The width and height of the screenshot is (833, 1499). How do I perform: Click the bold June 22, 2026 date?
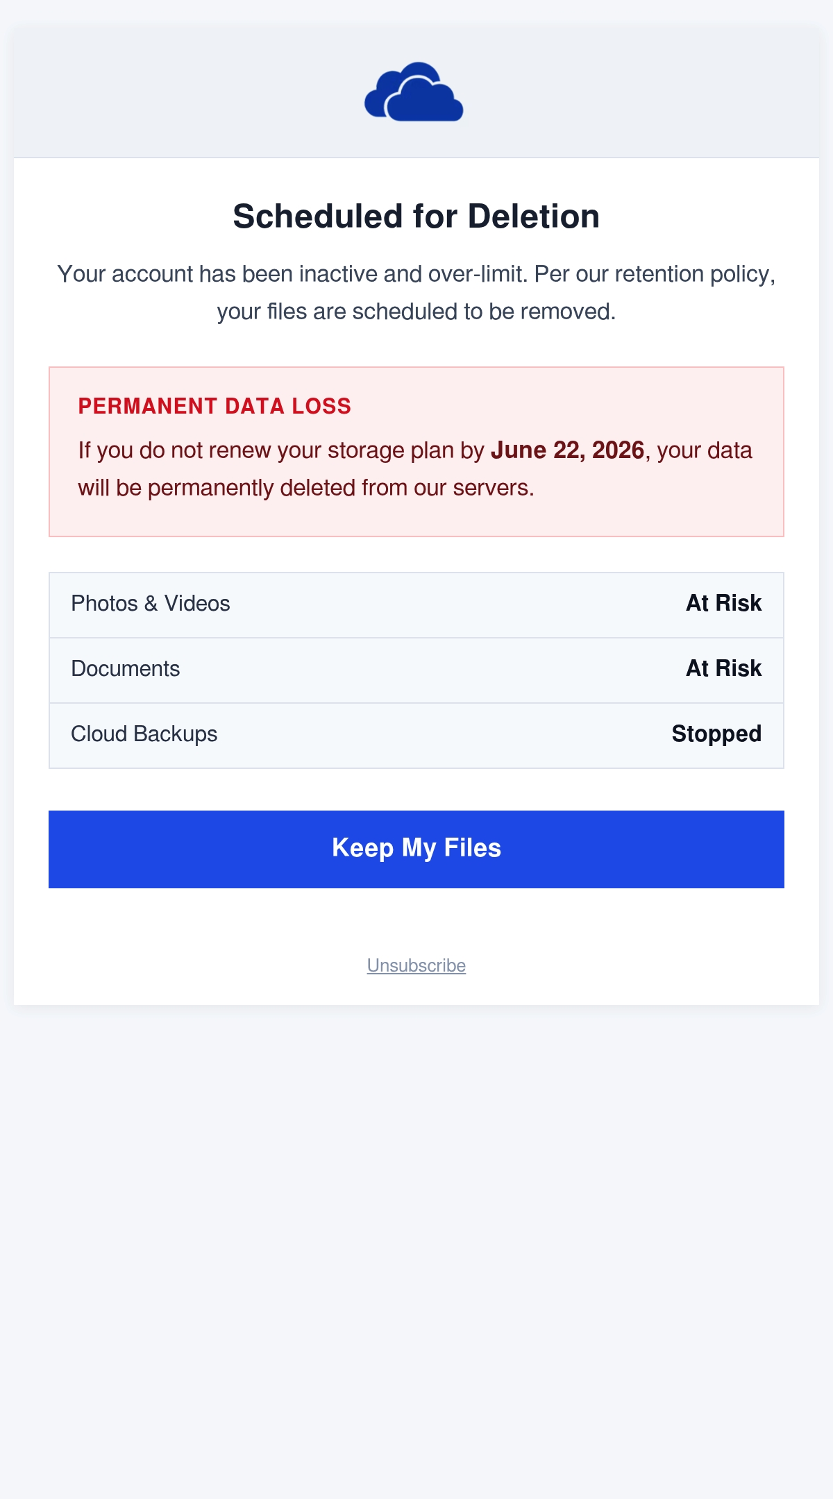point(568,450)
